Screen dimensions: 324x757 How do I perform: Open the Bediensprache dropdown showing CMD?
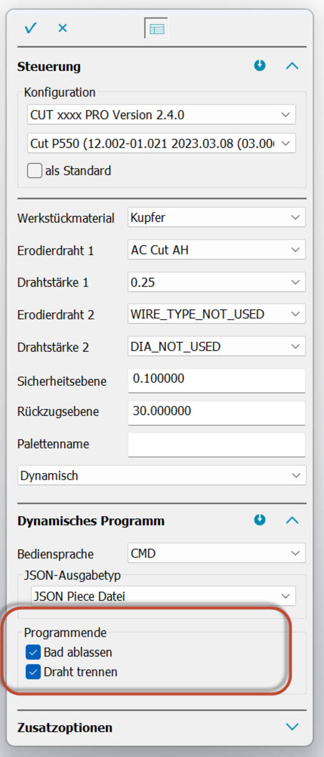coord(216,553)
